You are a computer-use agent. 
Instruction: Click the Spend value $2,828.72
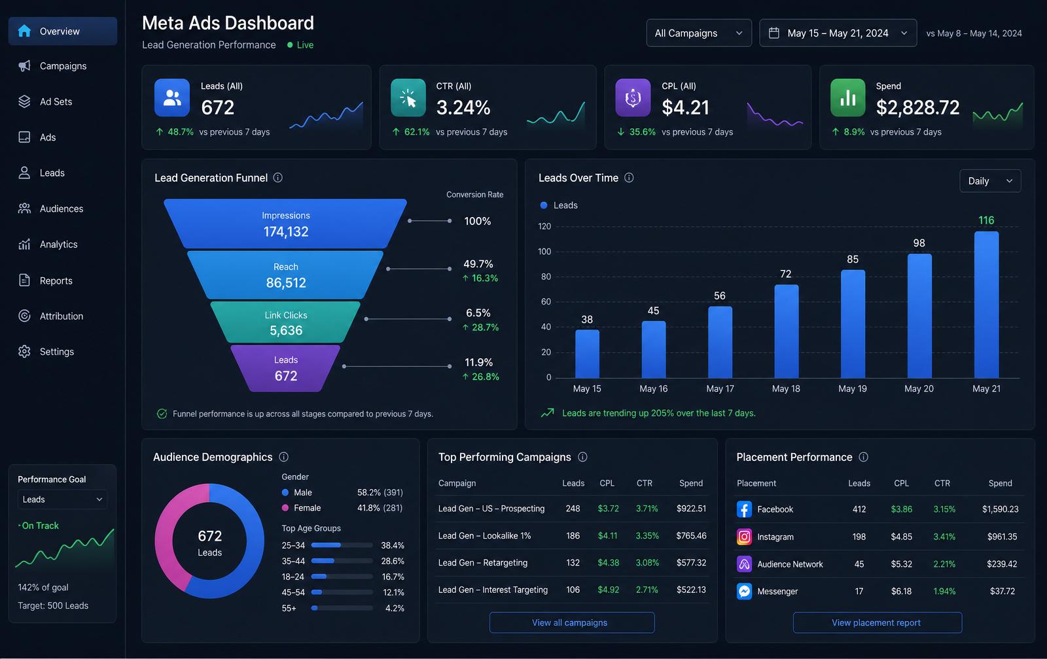(x=917, y=107)
